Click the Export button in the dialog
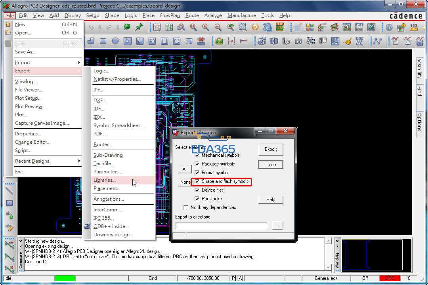Image resolution: width=428 pixels, height=285 pixels. (x=271, y=150)
